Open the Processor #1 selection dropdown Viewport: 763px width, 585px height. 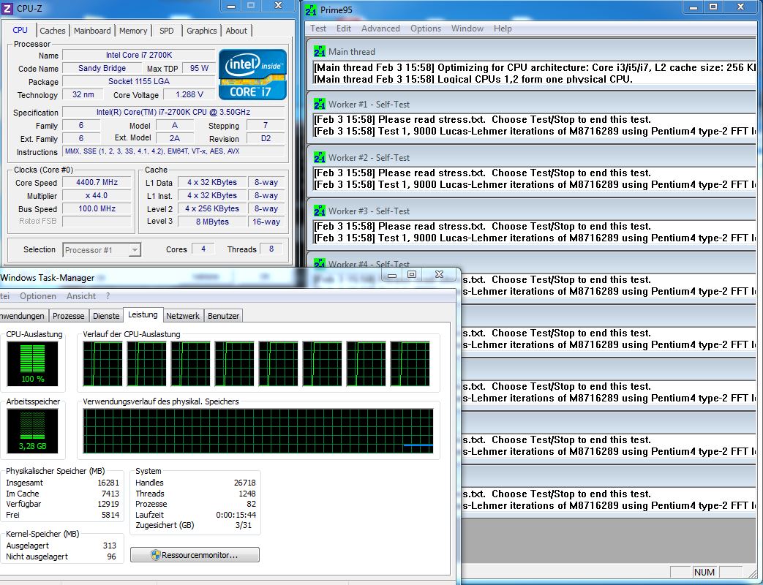[102, 250]
